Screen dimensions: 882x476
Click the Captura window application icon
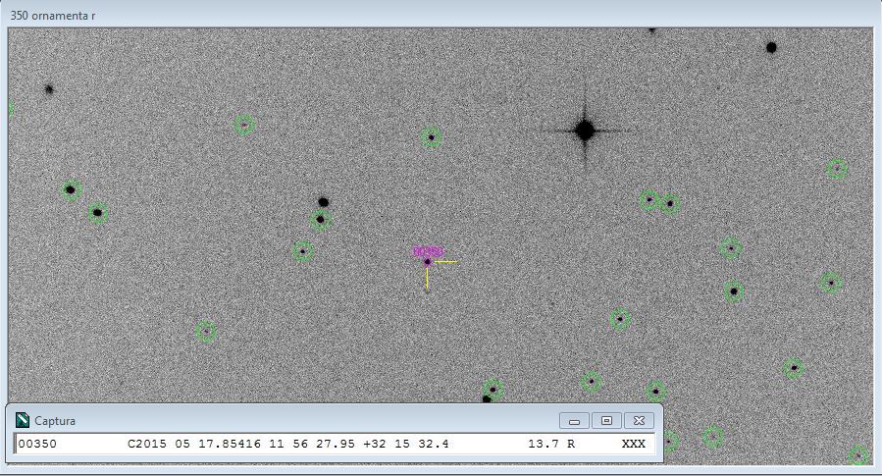coord(23,420)
